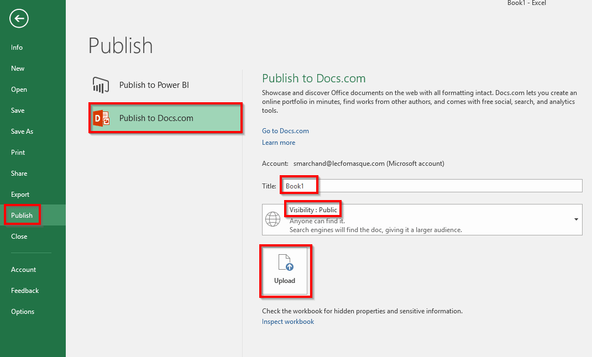Viewport: 592px width, 357px height.
Task: Select the Publish sidebar item
Action: 22,216
